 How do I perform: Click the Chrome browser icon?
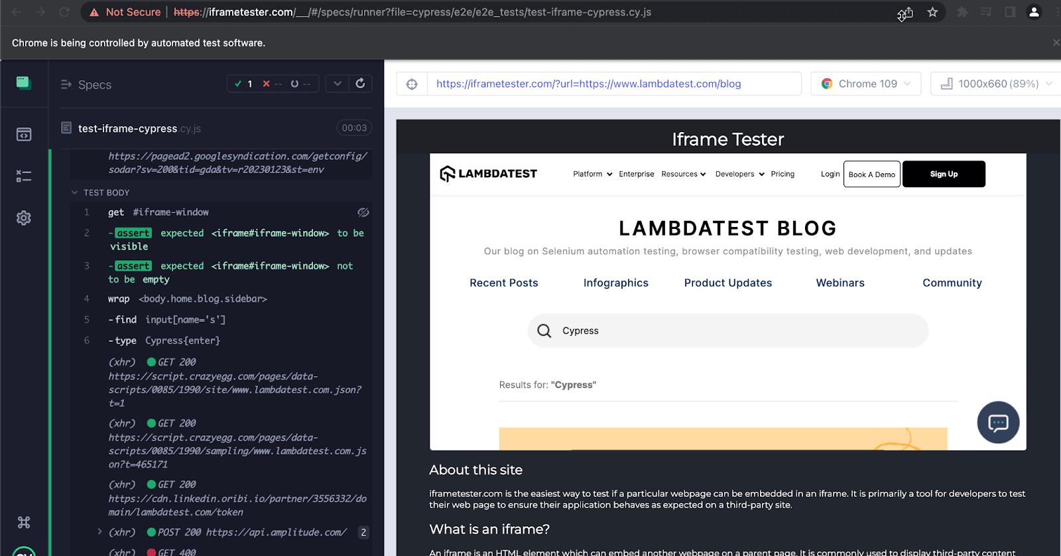tap(827, 84)
